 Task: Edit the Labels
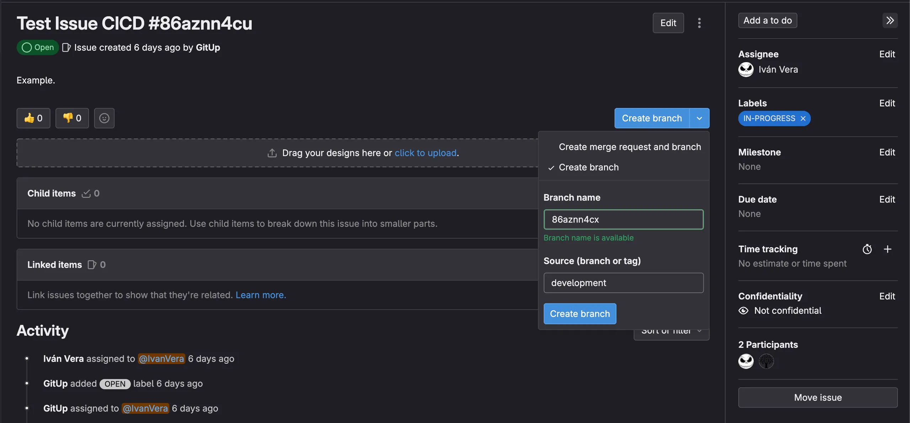tap(887, 103)
